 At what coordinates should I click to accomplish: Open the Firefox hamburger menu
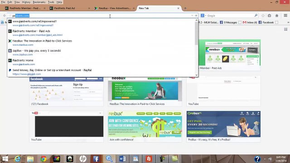pos(285,15)
